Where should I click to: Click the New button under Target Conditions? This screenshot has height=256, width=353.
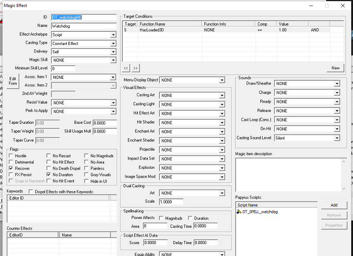(x=335, y=68)
